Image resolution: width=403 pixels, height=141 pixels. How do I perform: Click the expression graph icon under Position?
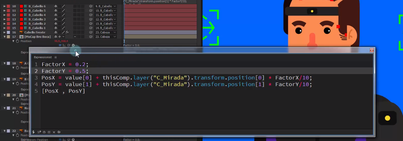pyautogui.click(x=65, y=45)
